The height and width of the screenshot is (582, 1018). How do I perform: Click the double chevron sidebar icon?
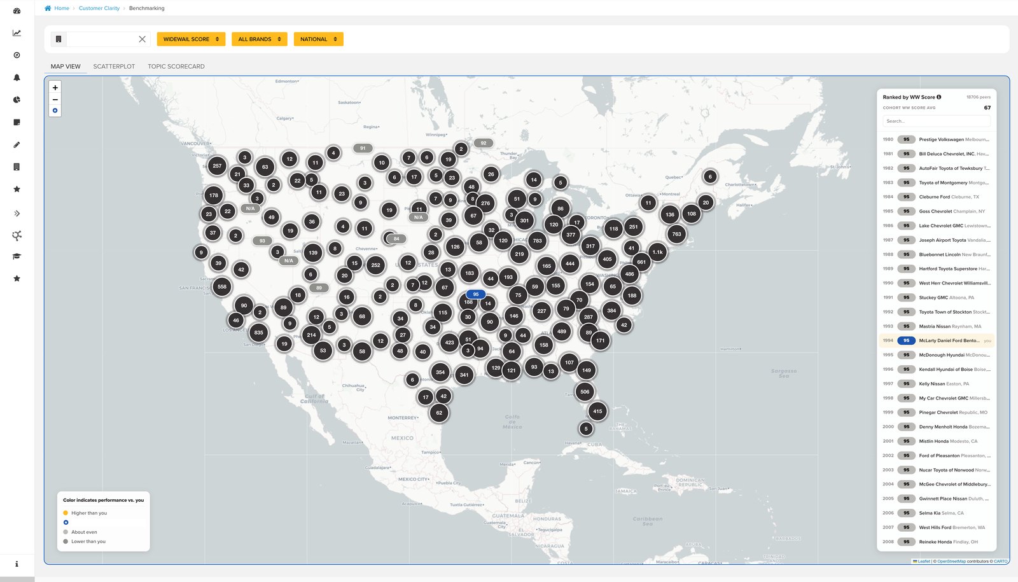point(17,213)
